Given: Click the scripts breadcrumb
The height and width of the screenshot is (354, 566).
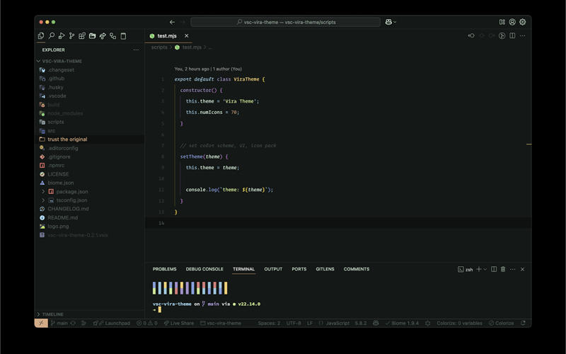Looking at the screenshot, I should coord(159,47).
